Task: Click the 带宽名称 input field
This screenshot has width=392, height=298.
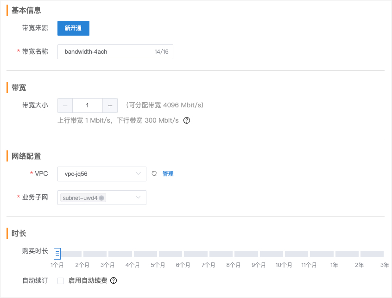Action: (x=107, y=52)
